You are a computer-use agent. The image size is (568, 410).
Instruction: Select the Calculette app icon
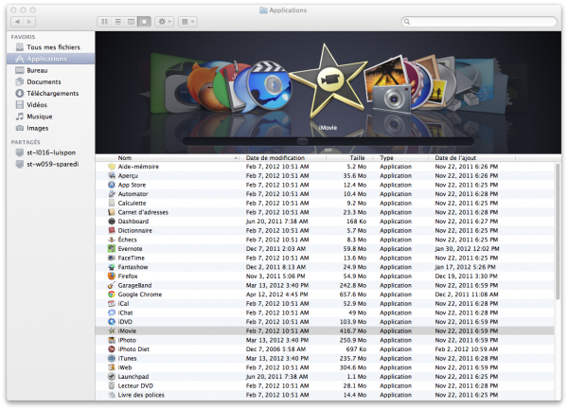coord(112,203)
